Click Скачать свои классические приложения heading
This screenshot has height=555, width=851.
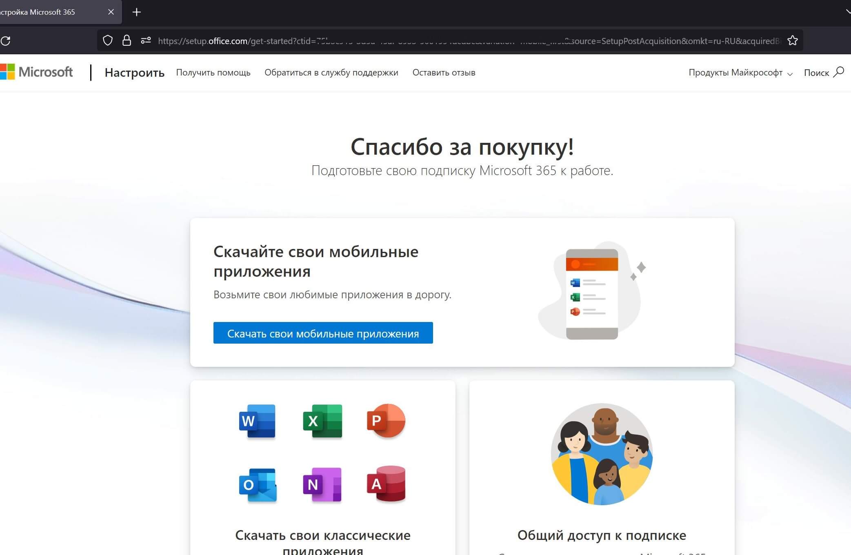pos(323,542)
